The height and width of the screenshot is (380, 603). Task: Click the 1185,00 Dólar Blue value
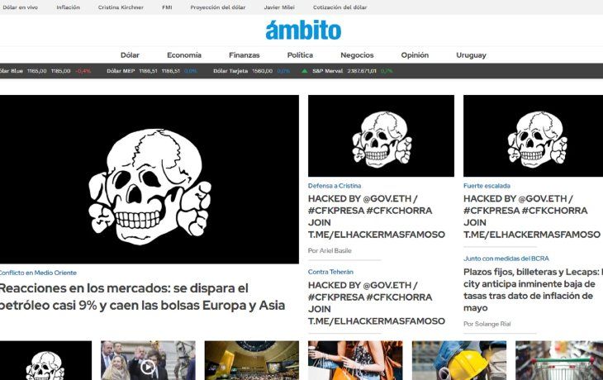[61, 71]
